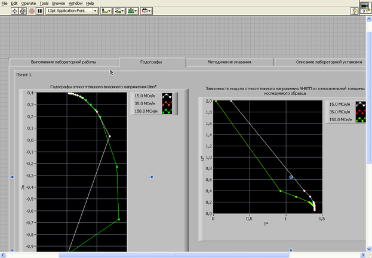Viewport: 372px width, 258px height.
Task: Open the Align Objects tool
Action: (106, 11)
